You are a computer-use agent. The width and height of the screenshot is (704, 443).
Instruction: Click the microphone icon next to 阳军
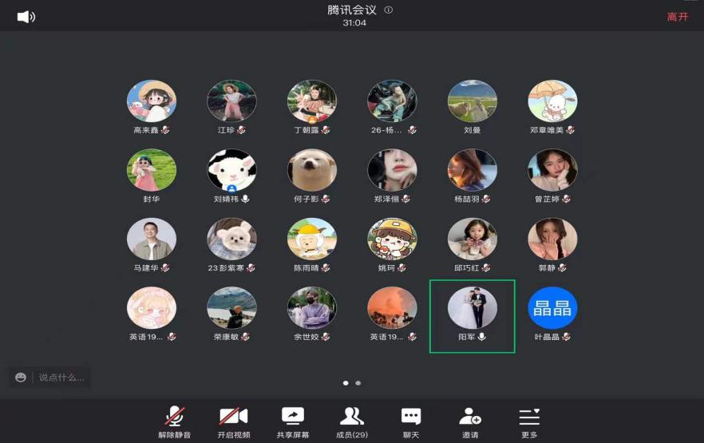pyautogui.click(x=482, y=337)
